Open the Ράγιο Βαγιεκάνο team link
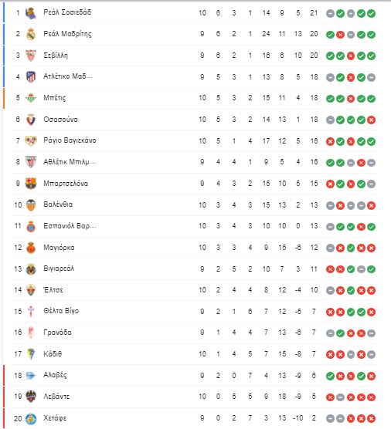Viewport: 391px width, 429px height. [70, 140]
